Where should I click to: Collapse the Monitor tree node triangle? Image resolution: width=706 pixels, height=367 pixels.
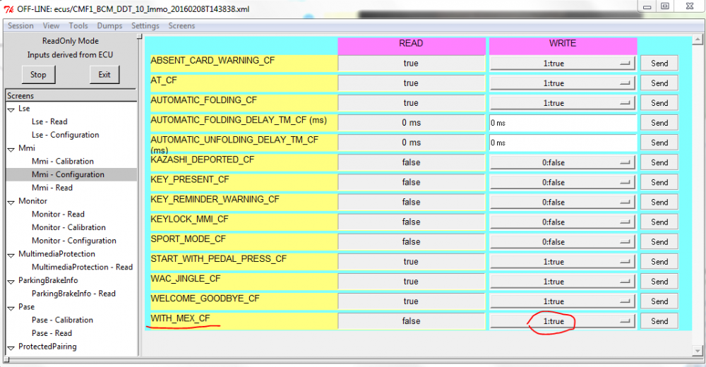[x=11, y=202]
